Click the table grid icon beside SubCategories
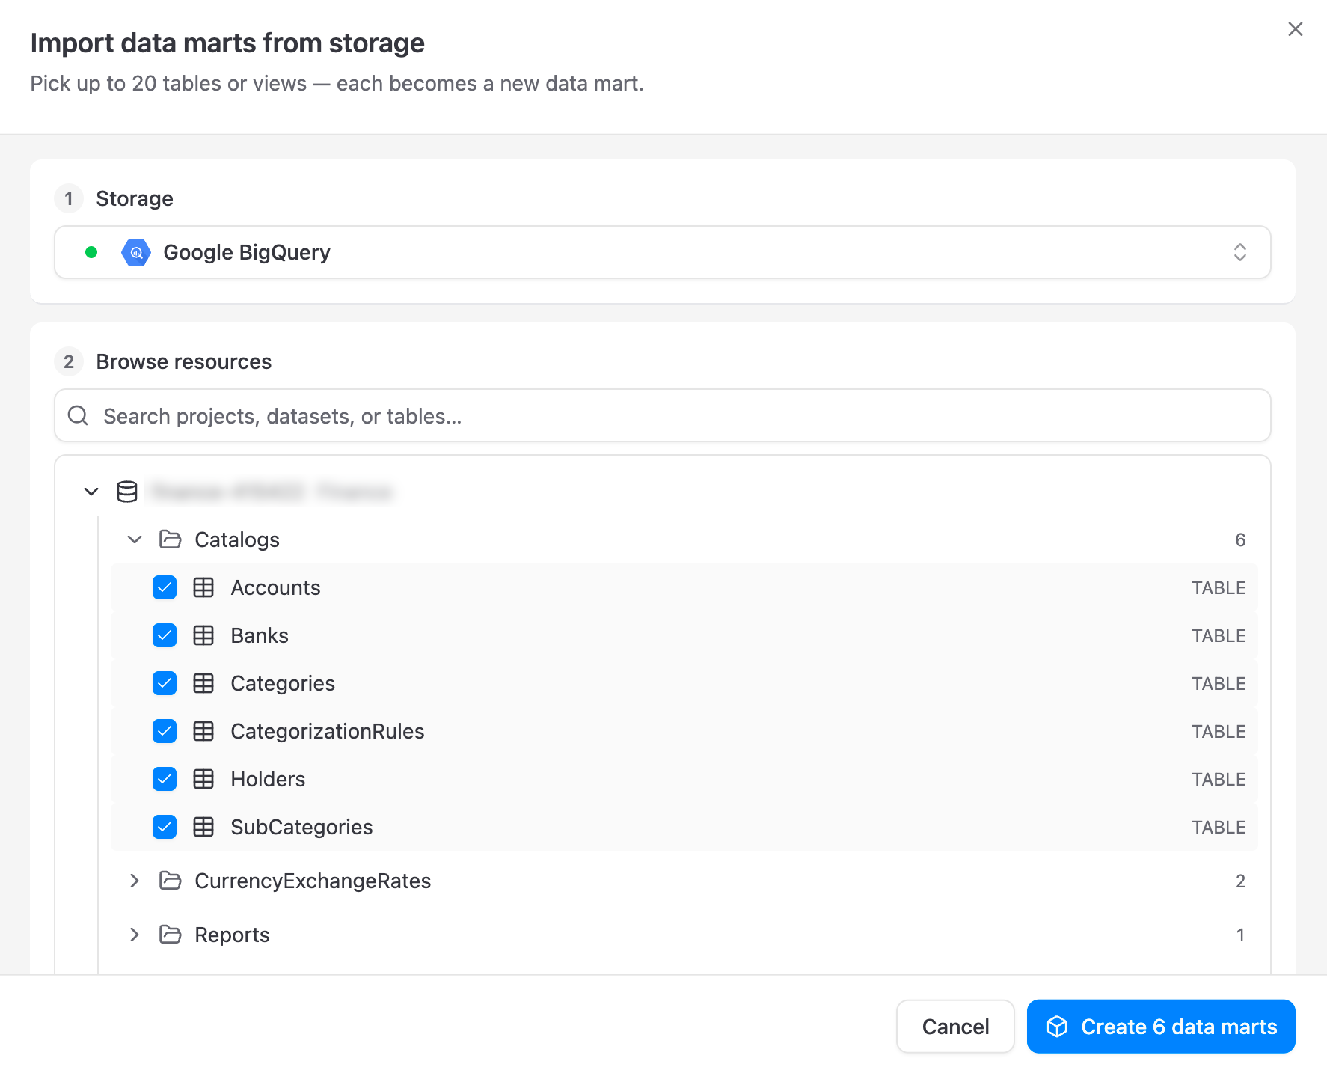1327x1073 pixels. pyautogui.click(x=203, y=827)
